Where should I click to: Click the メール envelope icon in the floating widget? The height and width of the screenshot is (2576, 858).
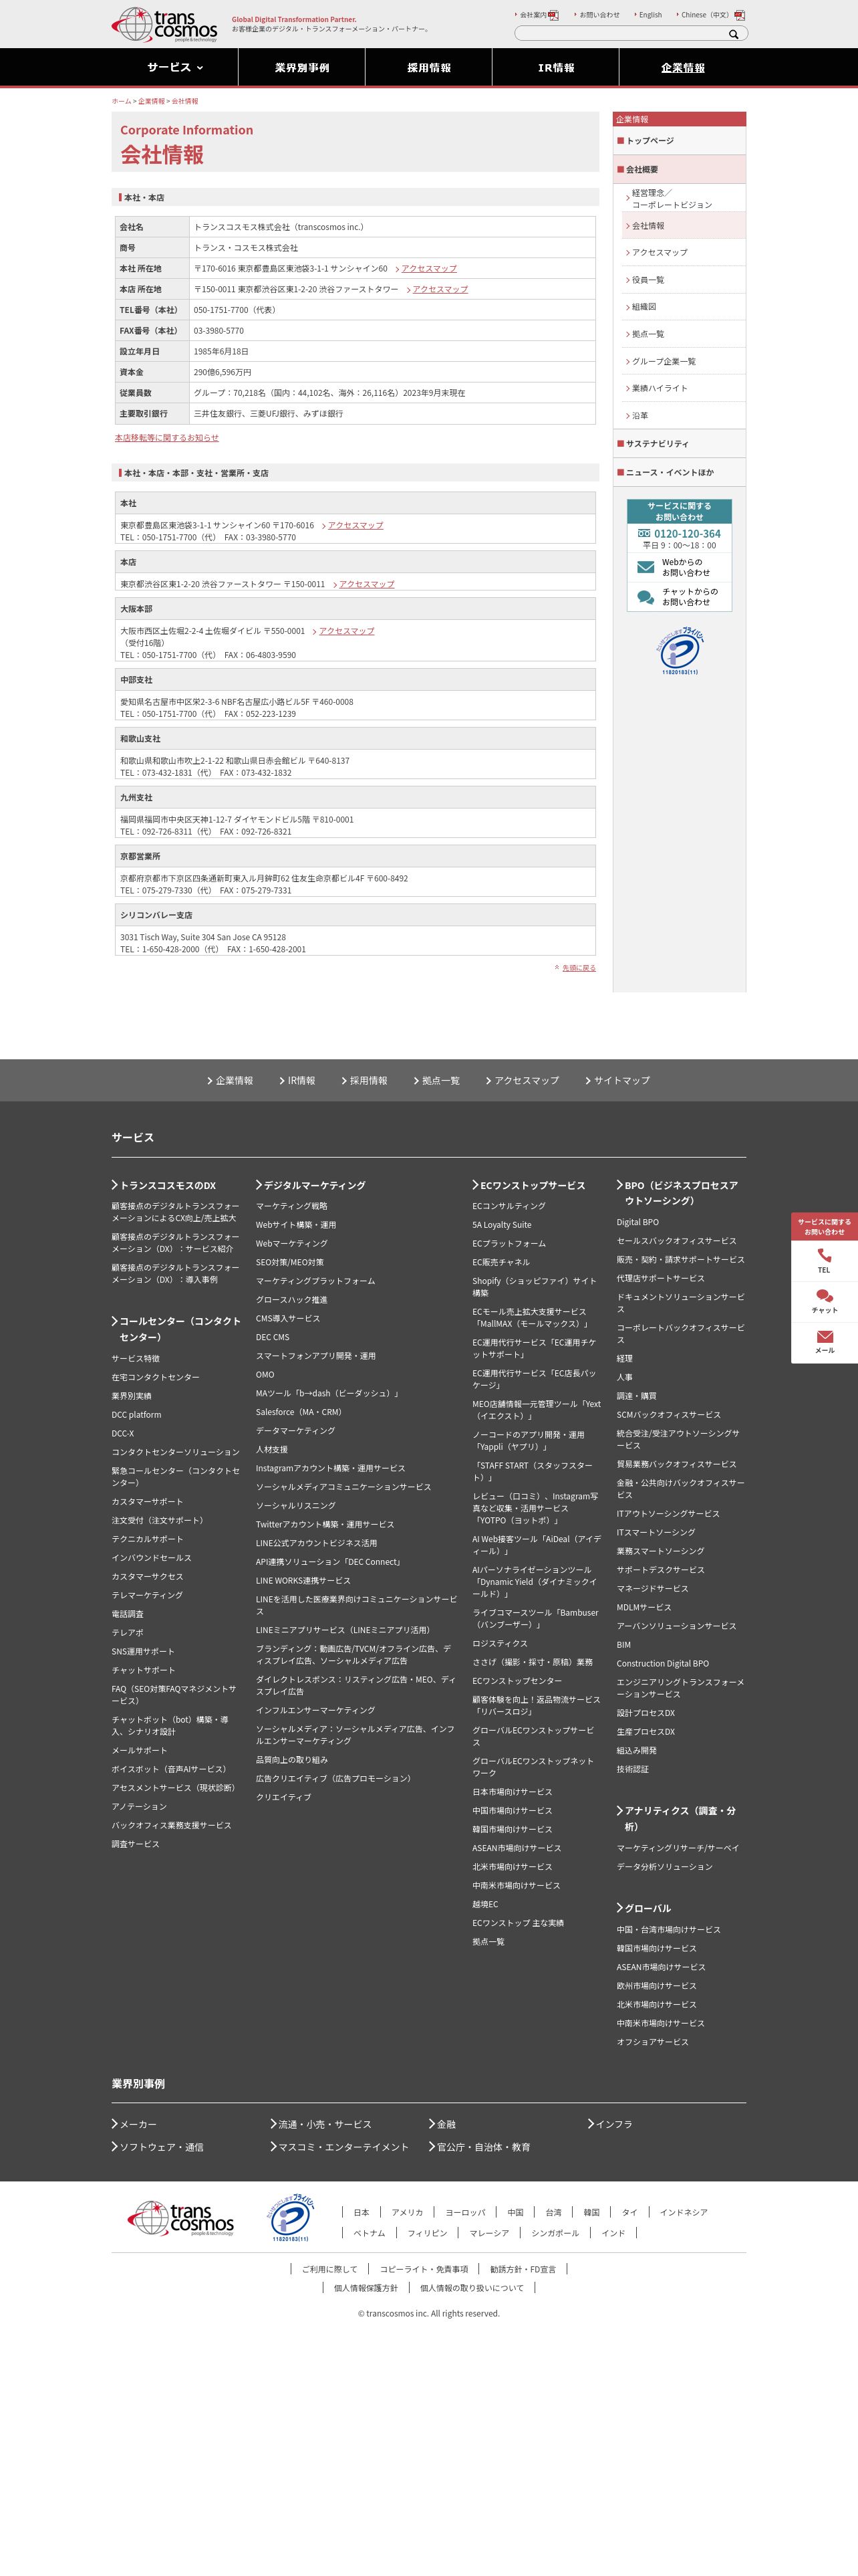(824, 1336)
